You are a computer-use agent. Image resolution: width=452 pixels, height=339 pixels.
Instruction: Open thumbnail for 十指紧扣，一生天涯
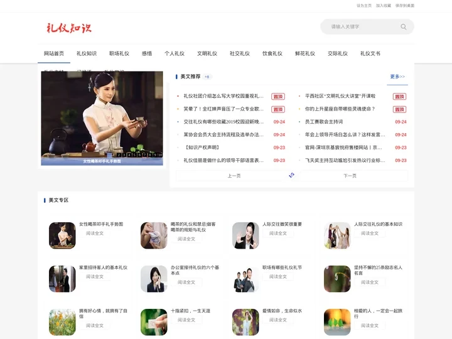154,322
